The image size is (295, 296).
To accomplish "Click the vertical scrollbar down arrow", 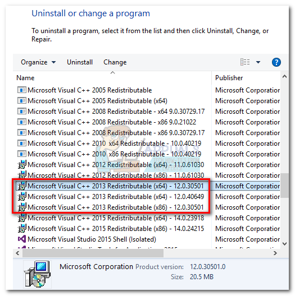I will tap(284, 244).
